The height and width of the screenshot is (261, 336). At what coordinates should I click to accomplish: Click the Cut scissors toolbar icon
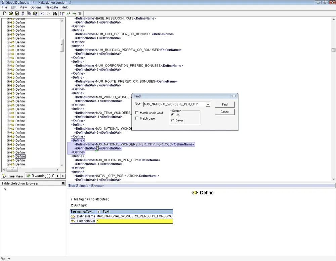coord(23,13)
